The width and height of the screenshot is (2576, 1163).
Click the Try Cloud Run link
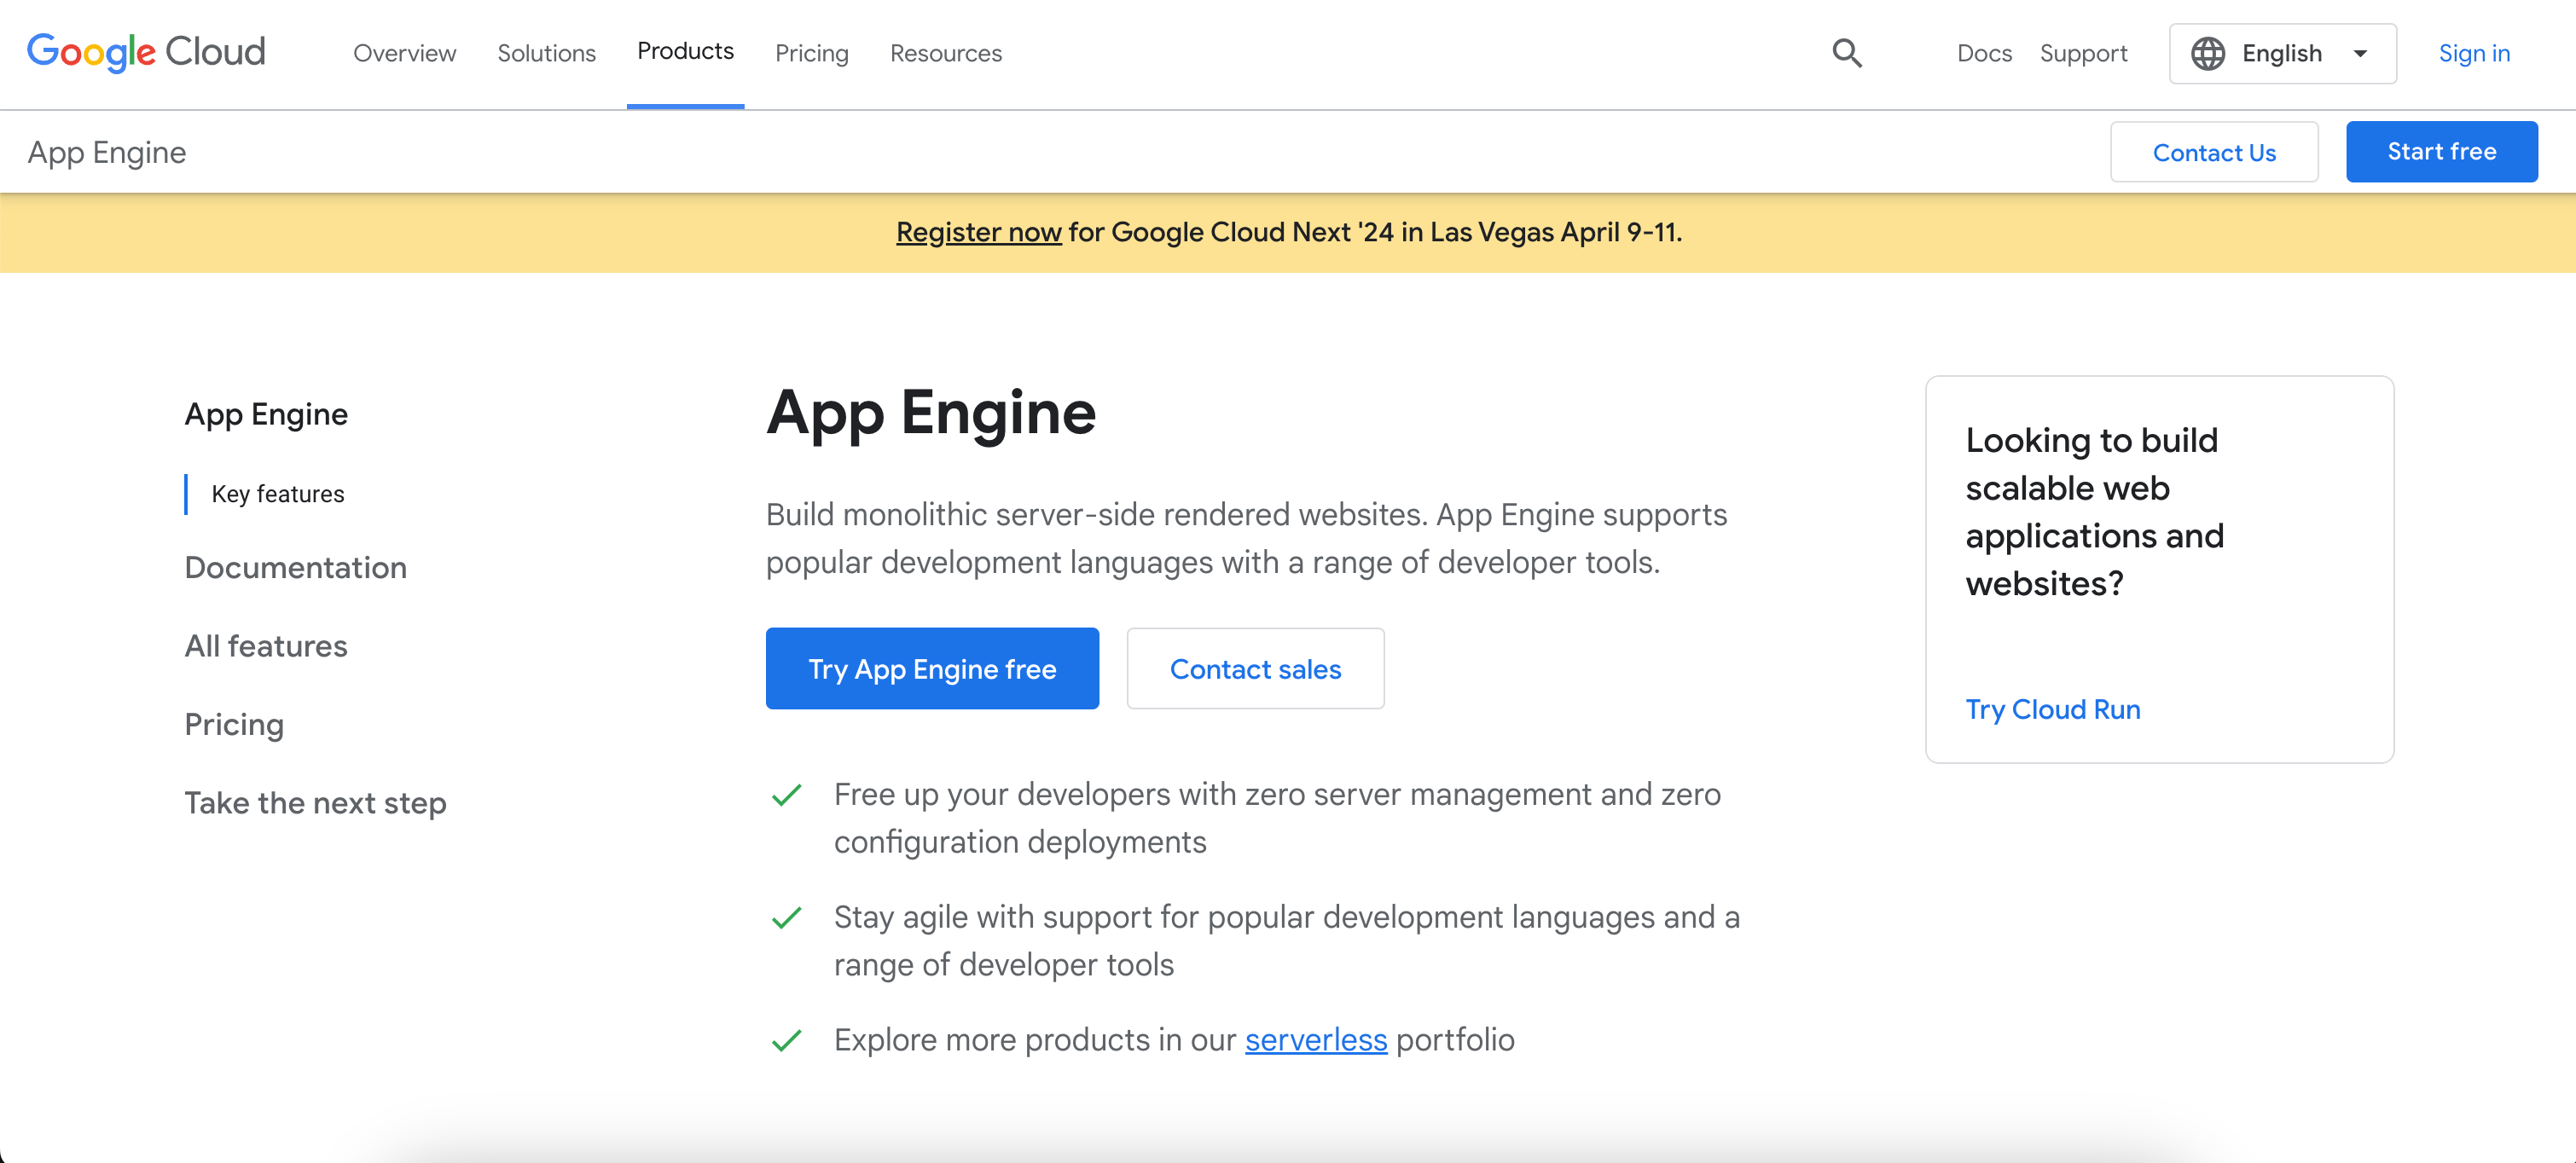2052,709
